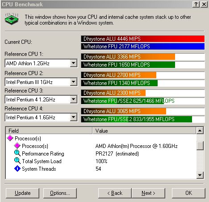Viewport: 209px width, 202px height.
Task: Click the Whetstone FPU/SSE2 833/1955 MFLOPS bar
Action: pyautogui.click(x=137, y=119)
